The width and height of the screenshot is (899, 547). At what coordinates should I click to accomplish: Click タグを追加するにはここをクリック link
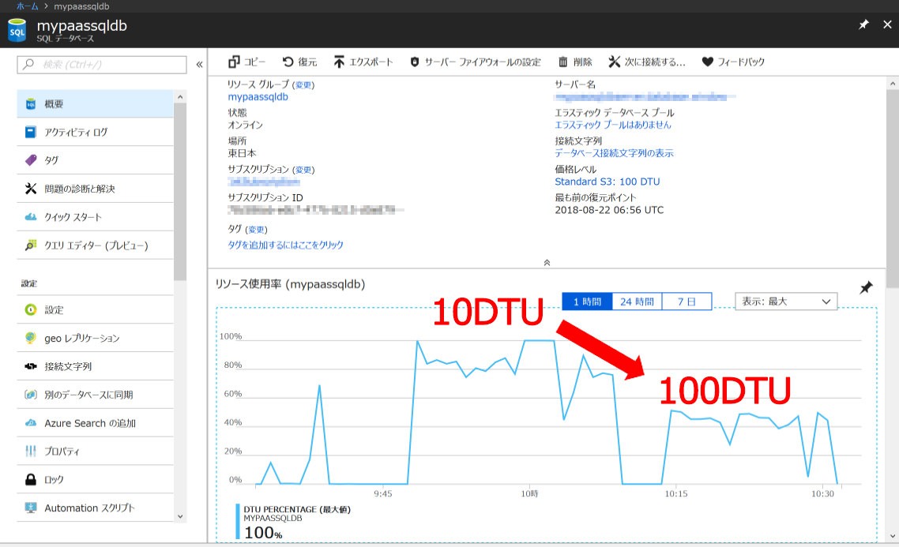[x=285, y=245]
